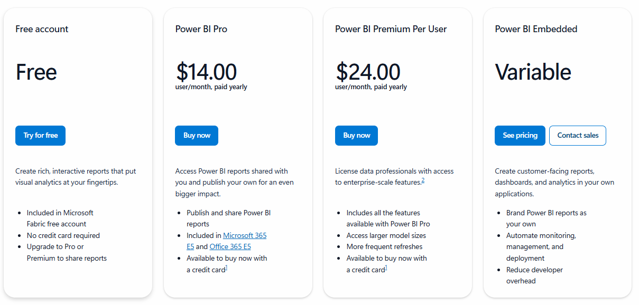The height and width of the screenshot is (305, 639).
Task: Open footnote 1 in Premium Per User card
Action: click(386, 268)
